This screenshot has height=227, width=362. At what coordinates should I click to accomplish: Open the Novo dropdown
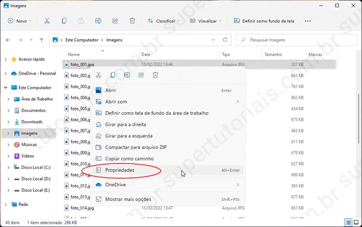[x=19, y=21]
